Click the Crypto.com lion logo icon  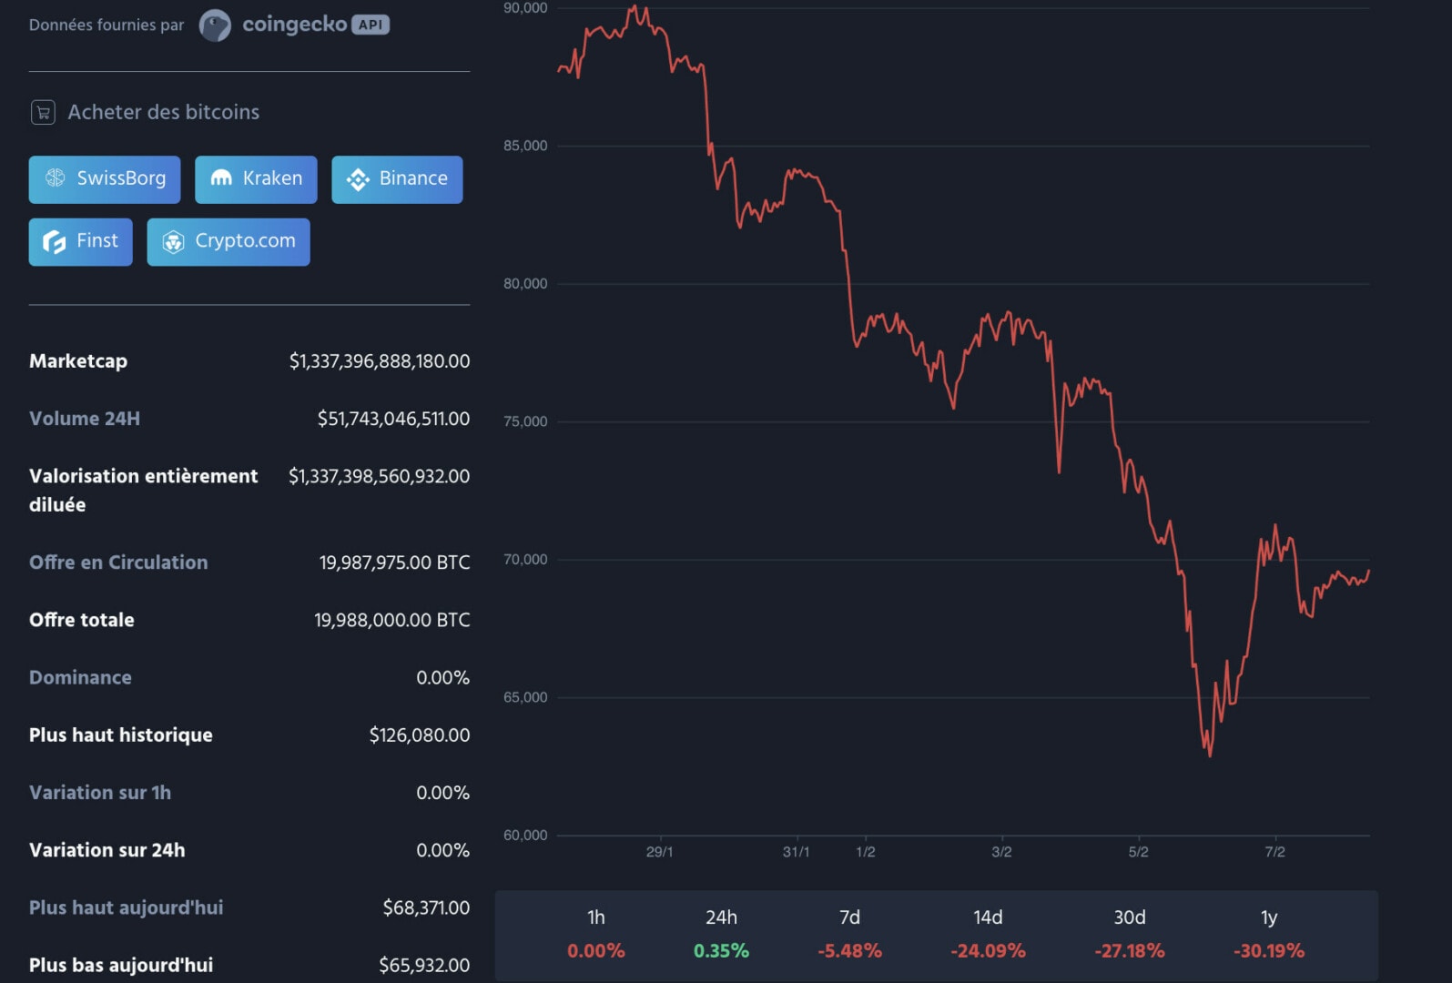(x=175, y=241)
